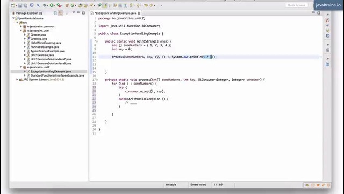This screenshot has height=194, width=344.
Task: Click the New Java Class icon
Action: click(x=73, y=5)
